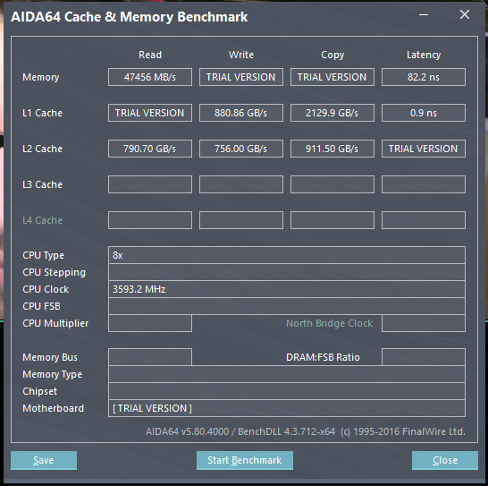Click the Memory Bus label

coord(50,357)
